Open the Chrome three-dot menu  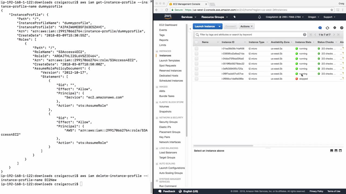pos(343,10)
